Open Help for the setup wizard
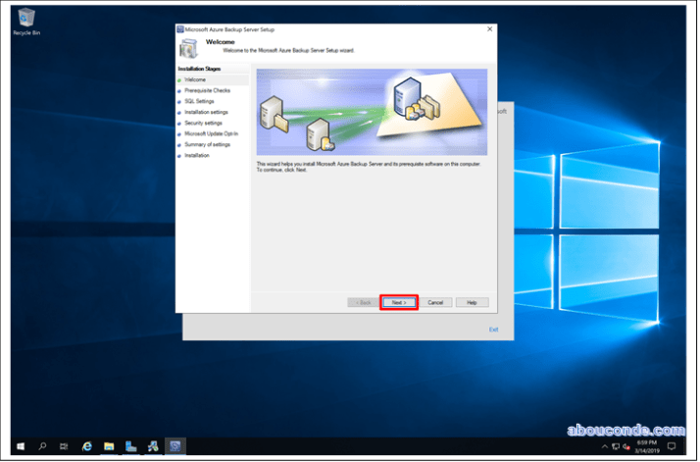This screenshot has height=462, width=700. [x=472, y=302]
